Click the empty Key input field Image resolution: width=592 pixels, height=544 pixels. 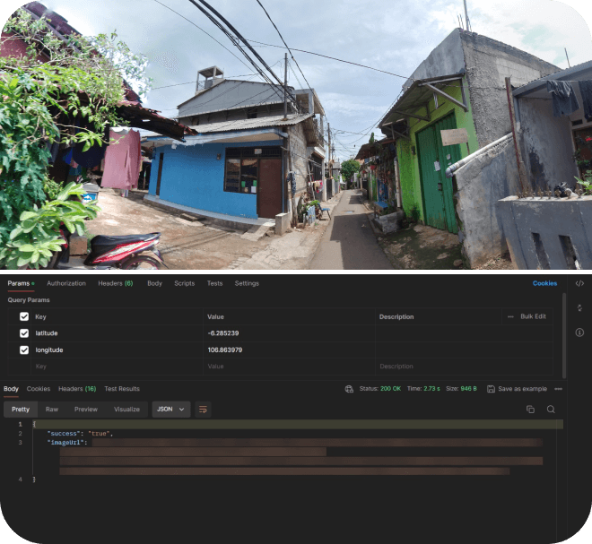pos(108,367)
